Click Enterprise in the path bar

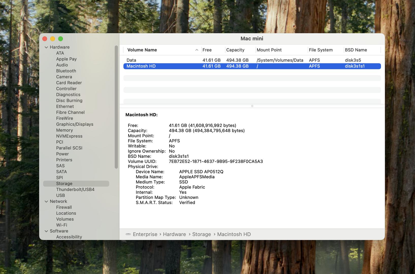coord(145,234)
